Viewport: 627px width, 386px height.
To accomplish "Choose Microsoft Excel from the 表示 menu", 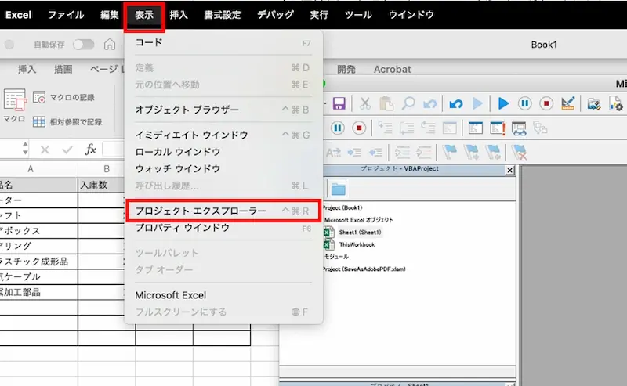I will (x=223, y=295).
